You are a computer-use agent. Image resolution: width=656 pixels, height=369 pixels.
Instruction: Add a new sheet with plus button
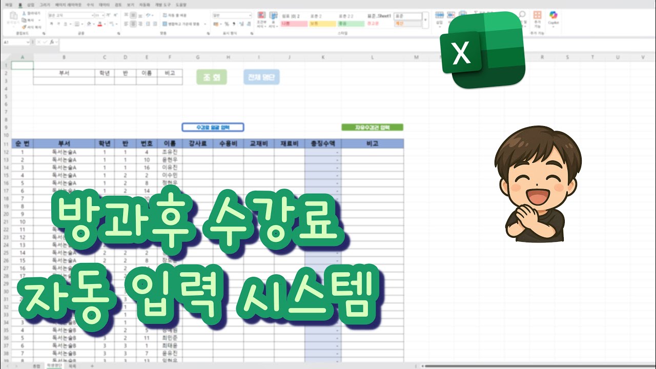(92, 366)
